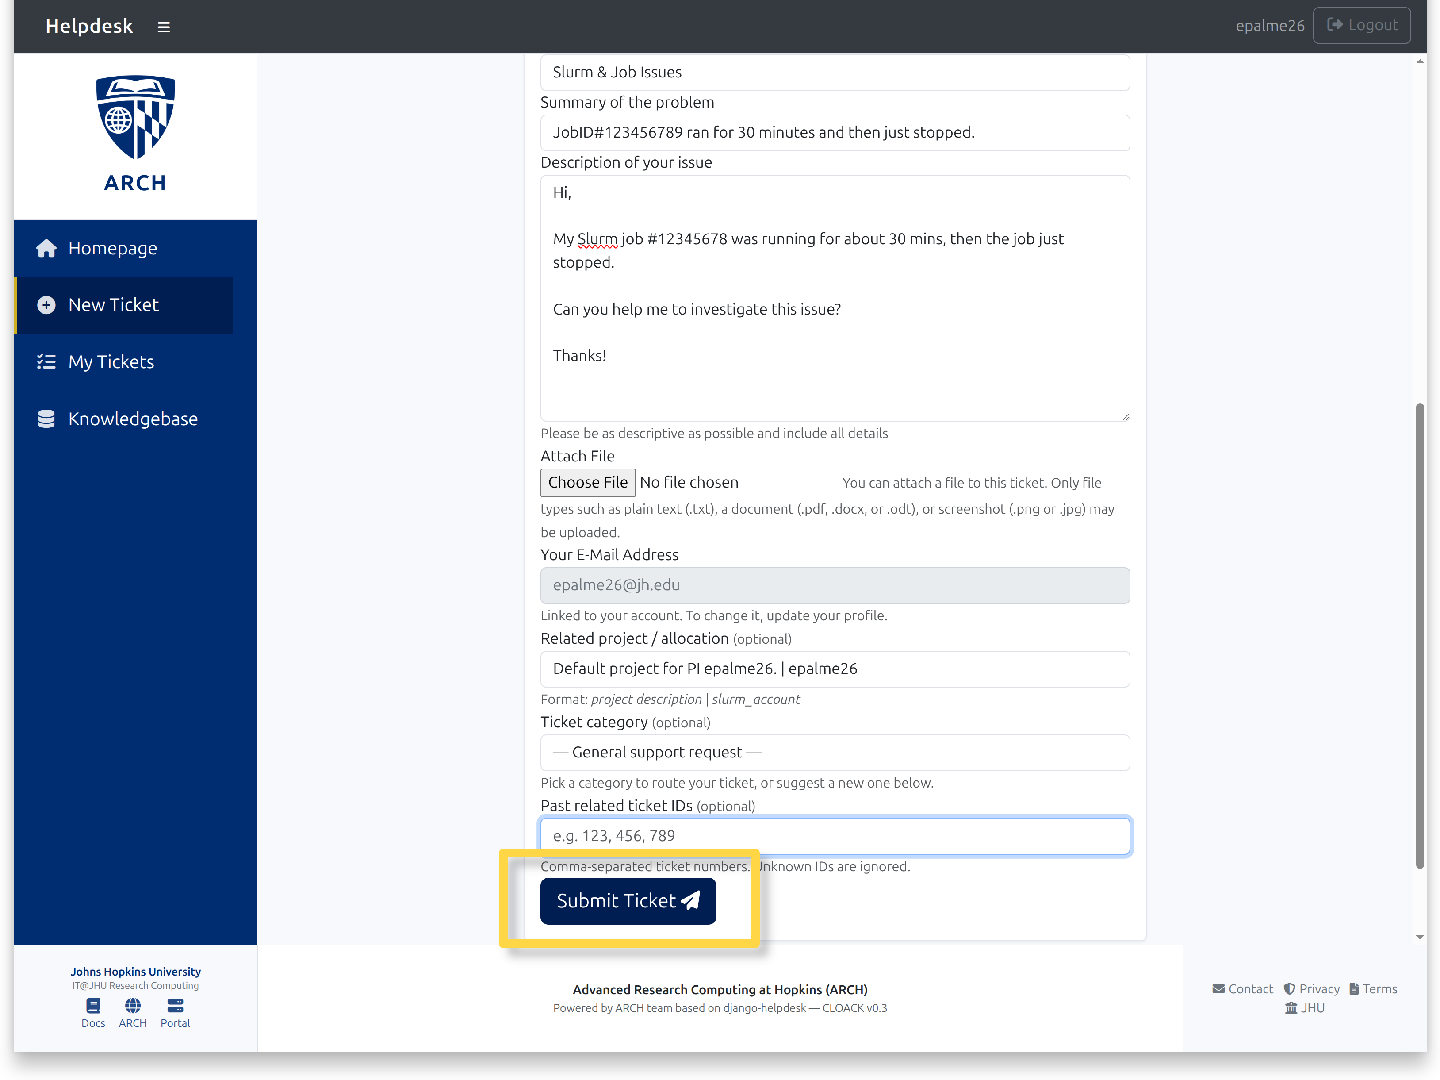Open the ARCH globe icon link
Screen dimensions: 1440x1080
coord(133,1013)
